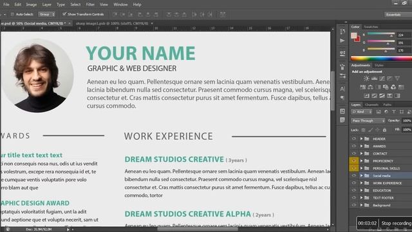
Task: Open the File menu
Action: point(6,5)
